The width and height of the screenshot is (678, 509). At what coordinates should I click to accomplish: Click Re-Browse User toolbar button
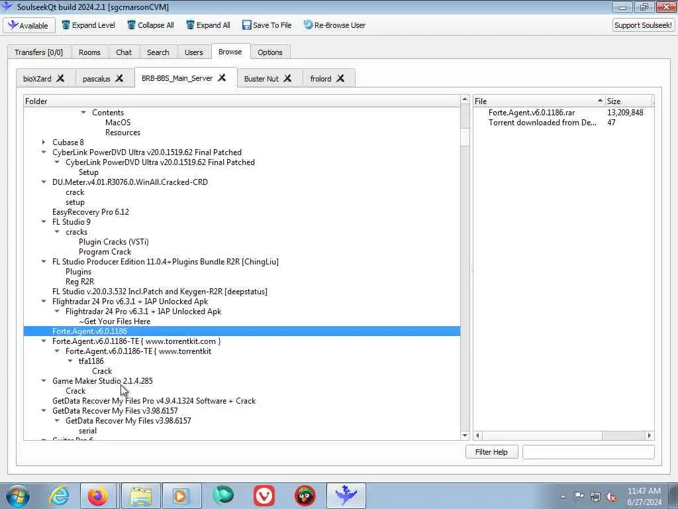(334, 25)
